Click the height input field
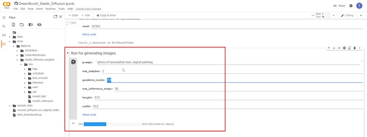Viewport: 367px width, 137px height. 228,98
